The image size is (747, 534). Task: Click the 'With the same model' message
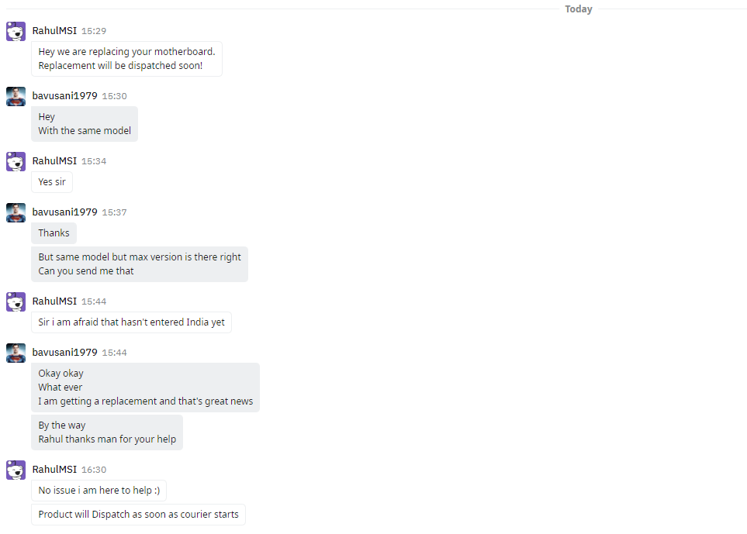point(85,124)
